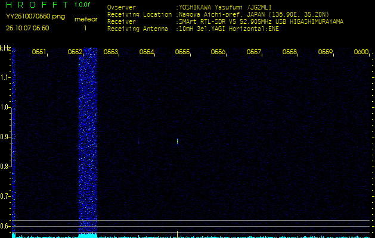Click the kHz axis unit label
Image resolution: width=375 pixels, height=238 pixels.
(5, 48)
